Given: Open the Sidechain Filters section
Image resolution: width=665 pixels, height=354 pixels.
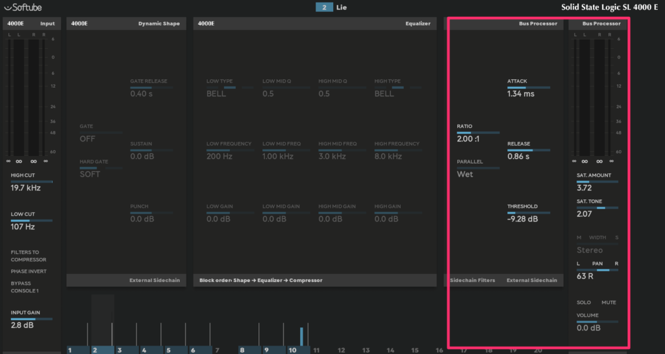Looking at the screenshot, I should tap(472, 281).
